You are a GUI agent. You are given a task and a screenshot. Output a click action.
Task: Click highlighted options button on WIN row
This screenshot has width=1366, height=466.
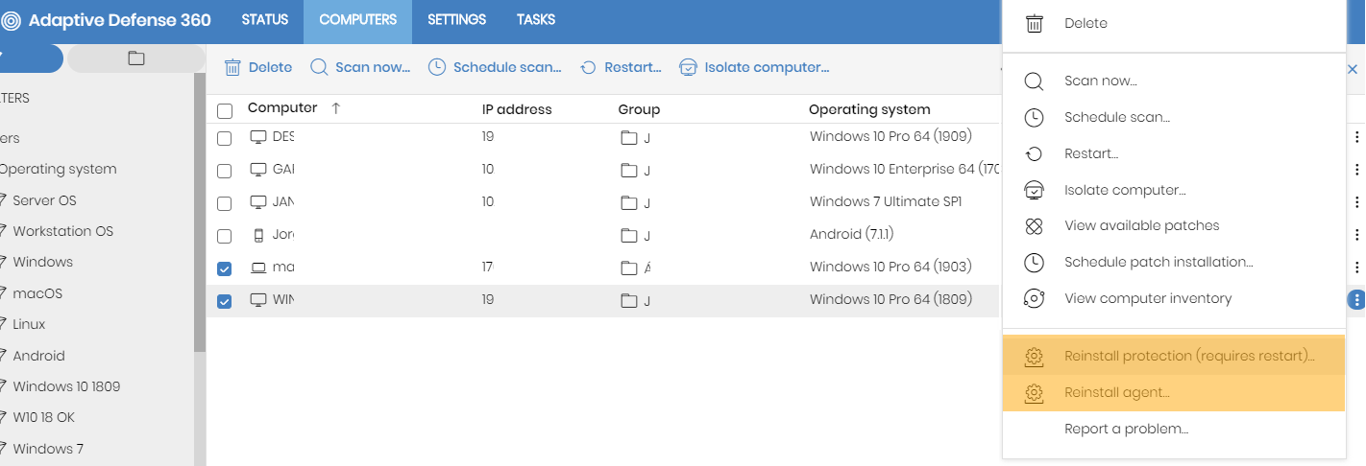[1356, 300]
